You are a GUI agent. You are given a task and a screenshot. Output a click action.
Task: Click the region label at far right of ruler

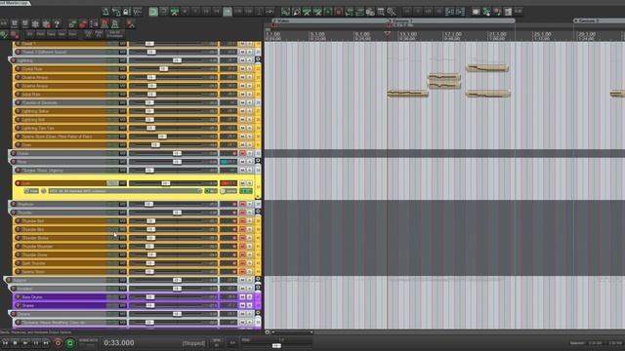point(589,20)
